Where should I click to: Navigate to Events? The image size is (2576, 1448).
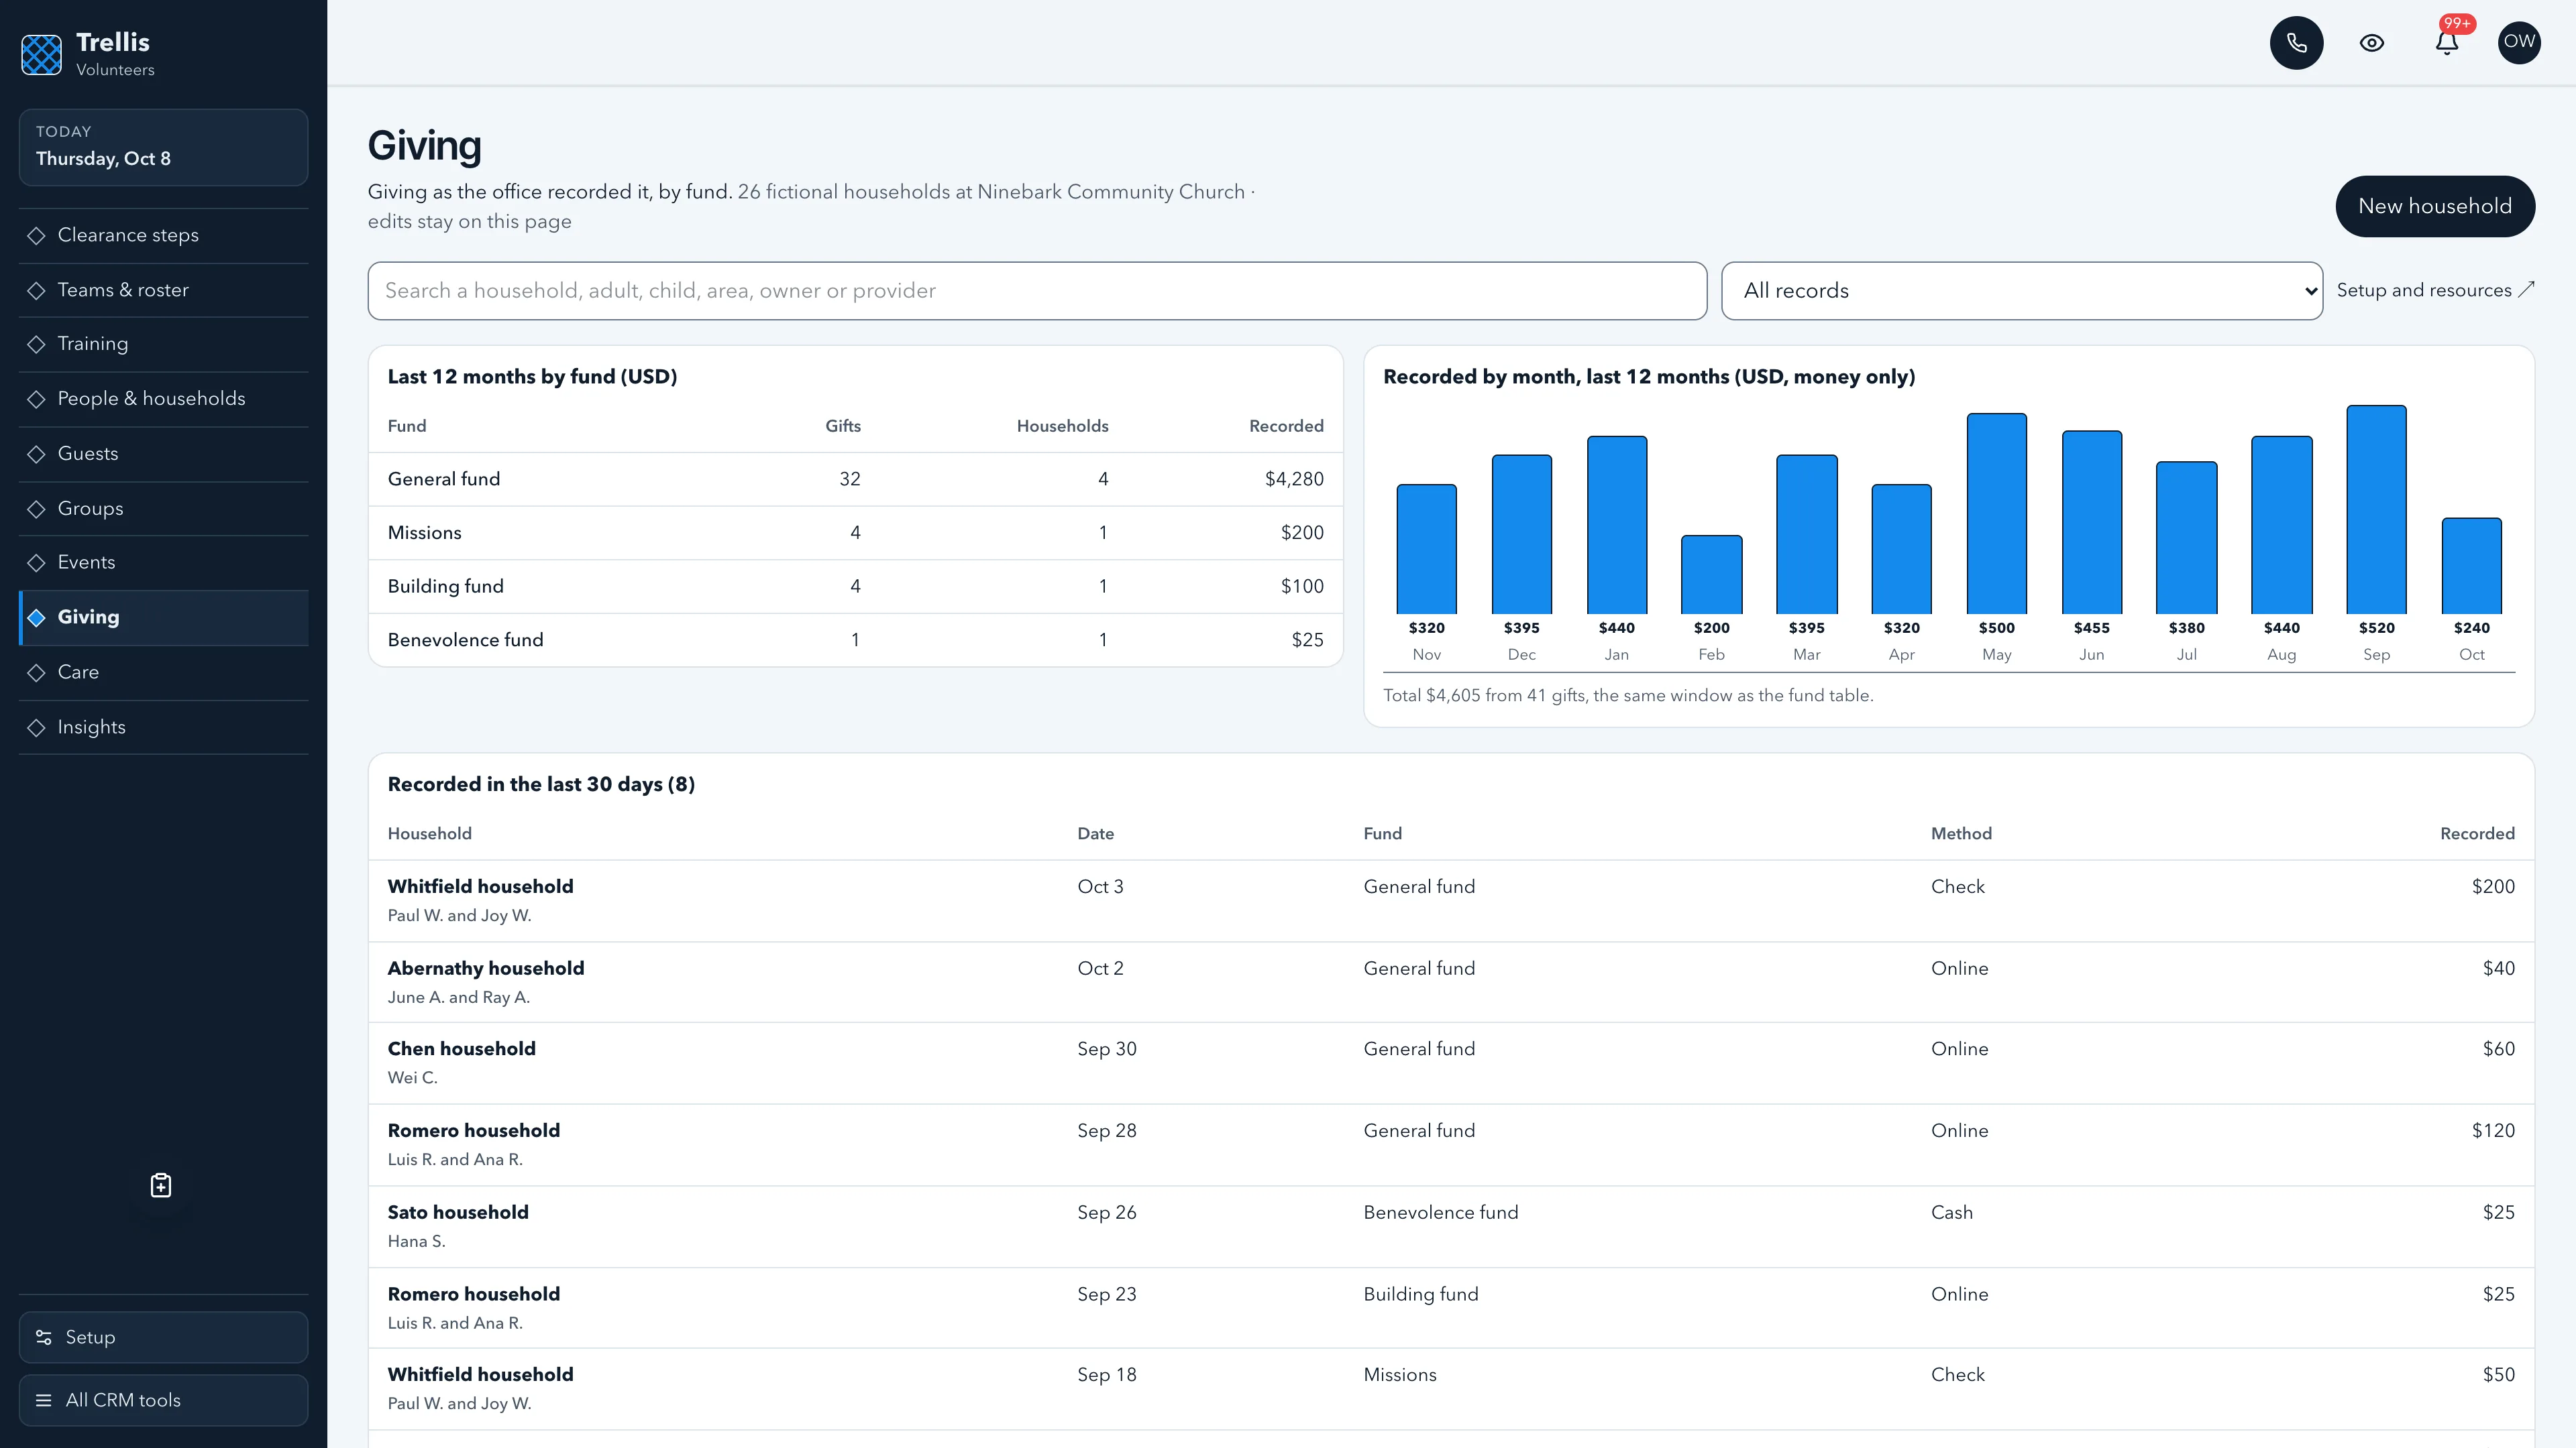tap(163, 562)
